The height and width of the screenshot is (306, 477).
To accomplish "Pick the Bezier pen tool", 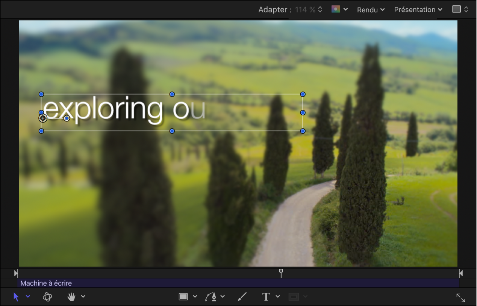I will 211,297.
